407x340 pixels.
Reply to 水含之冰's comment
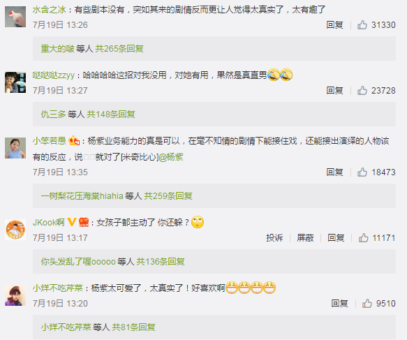point(334,25)
